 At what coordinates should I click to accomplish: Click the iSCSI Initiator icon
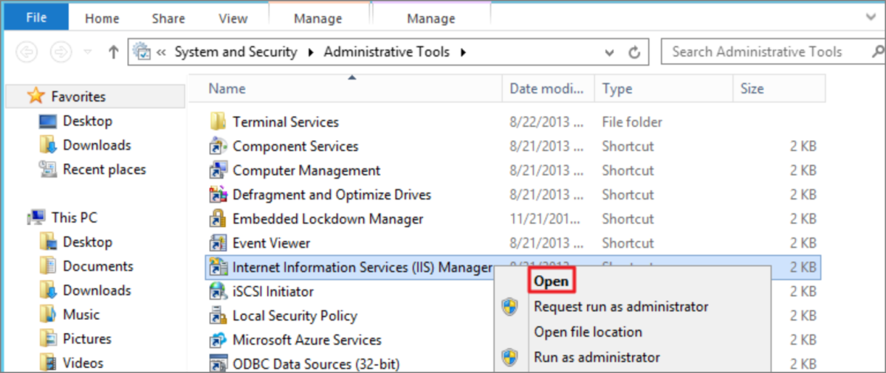click(218, 292)
